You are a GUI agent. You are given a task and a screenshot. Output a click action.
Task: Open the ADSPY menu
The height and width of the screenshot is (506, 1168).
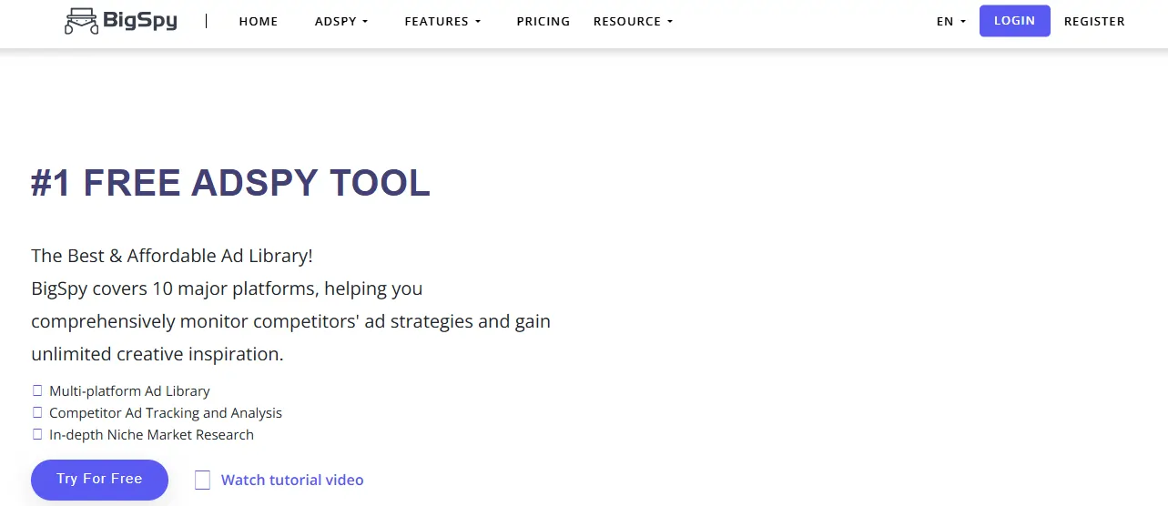[336, 21]
